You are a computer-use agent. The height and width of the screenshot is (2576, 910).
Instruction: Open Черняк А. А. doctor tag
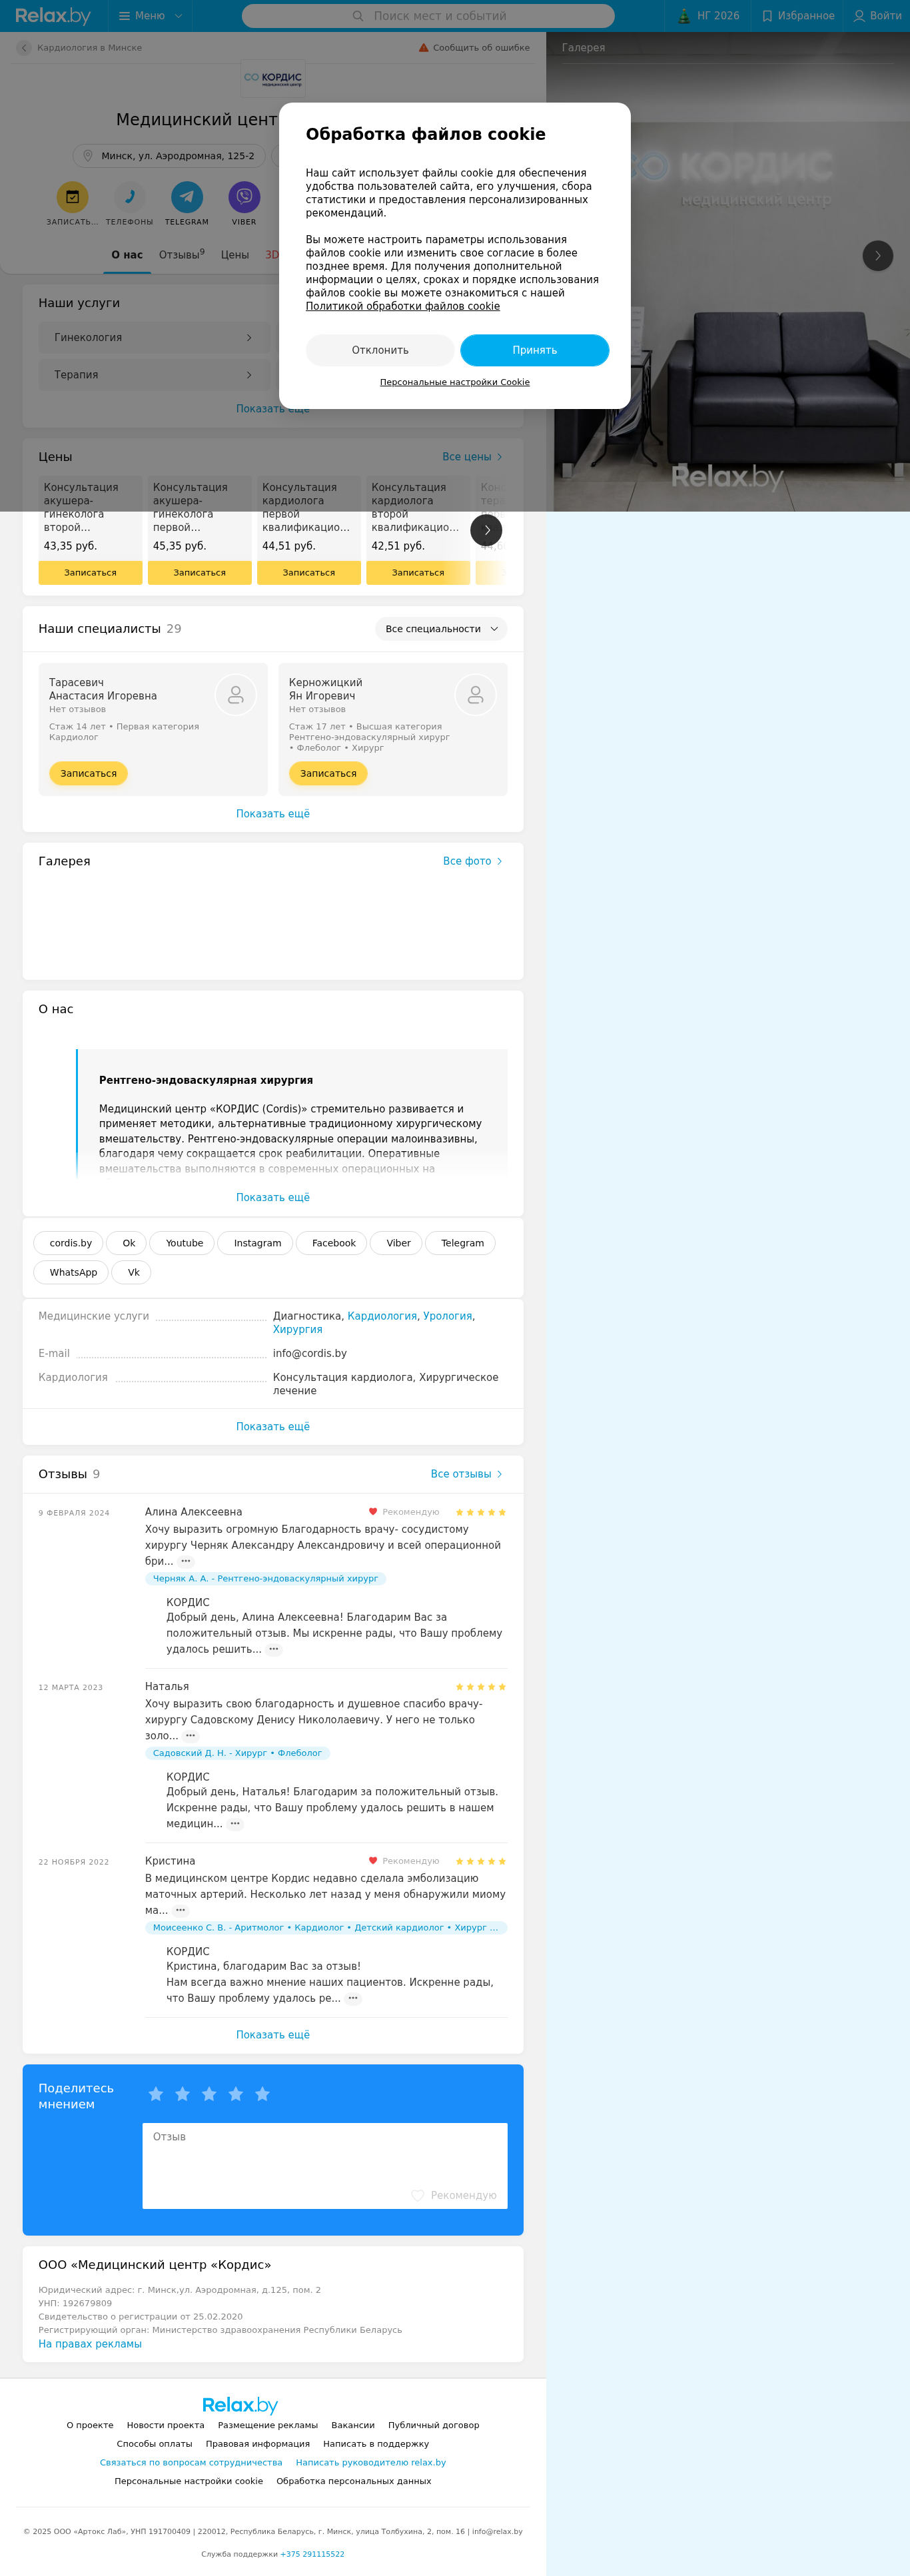[x=265, y=1579]
